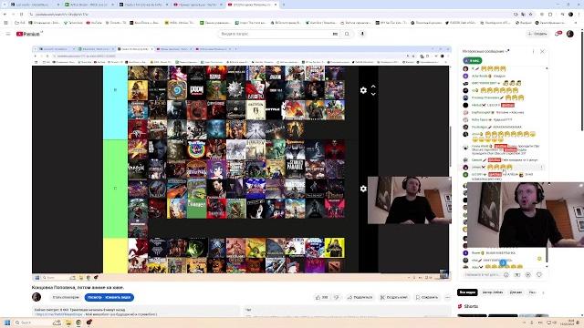Viewport: 584px width, 328px height.
Task: Like the video with thumbs-up
Action: 321,297
